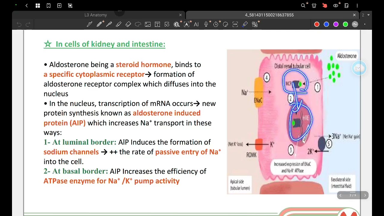Open the theme (shirt) icon
This screenshot has height=216, width=384.
click(314, 6)
